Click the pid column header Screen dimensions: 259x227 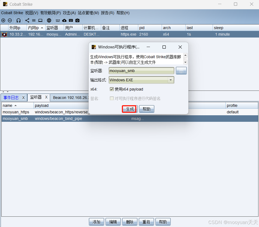pyautogui.click(x=150, y=28)
